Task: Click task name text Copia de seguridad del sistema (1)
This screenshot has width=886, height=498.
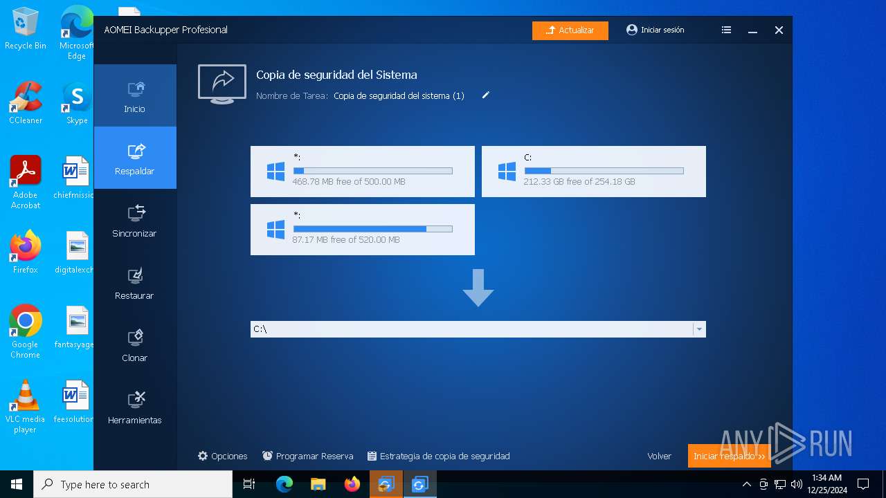Action: click(399, 96)
